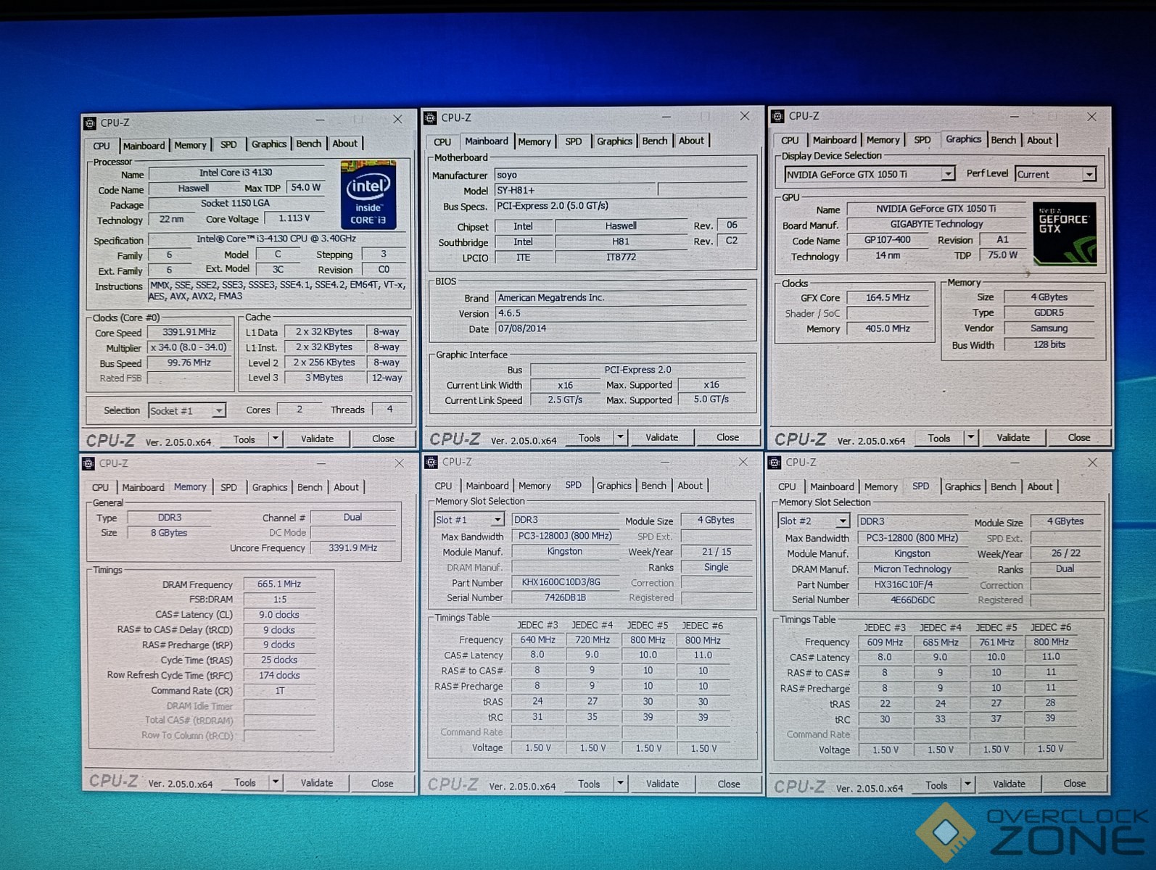1156x870 pixels.
Task: Click the Intel Core i3 4130 Name field
Action: [x=236, y=173]
